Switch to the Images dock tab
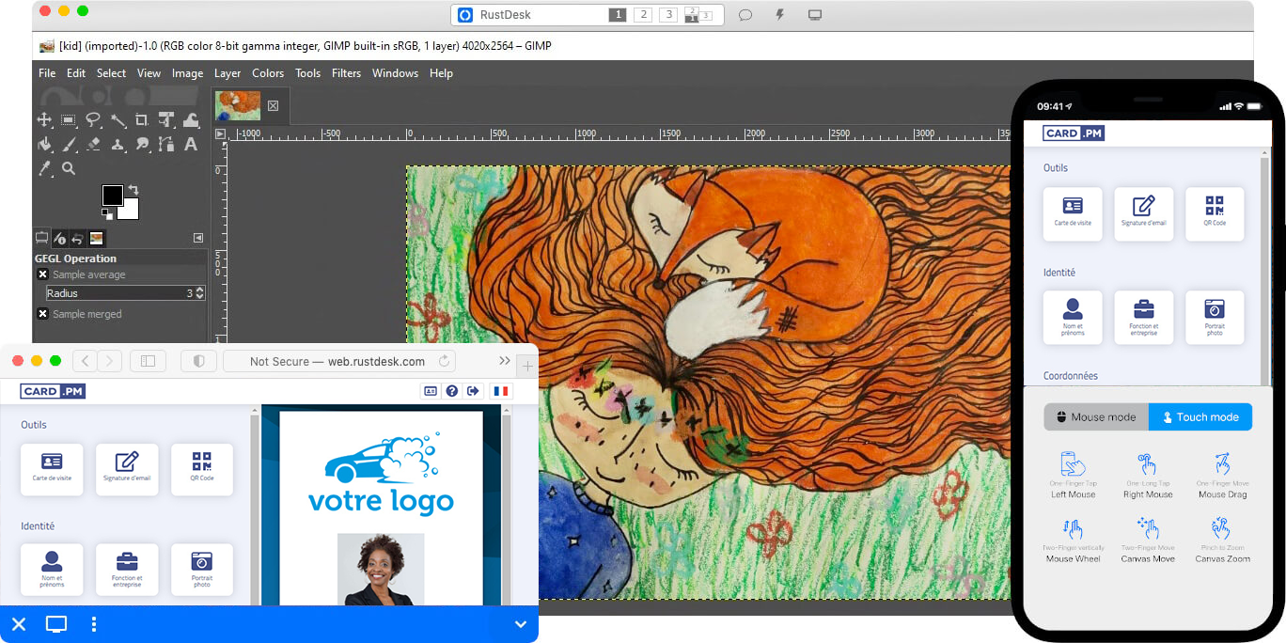This screenshot has width=1286, height=643. click(x=97, y=238)
